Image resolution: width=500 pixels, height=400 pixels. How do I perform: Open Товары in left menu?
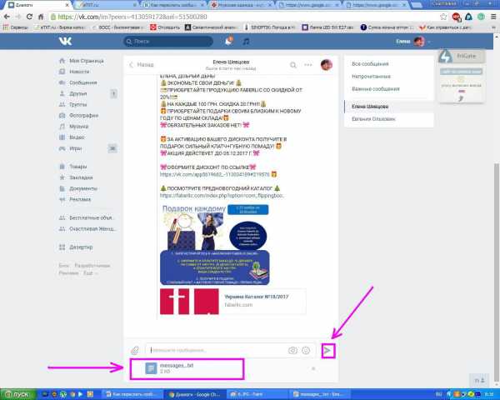pos(78,167)
